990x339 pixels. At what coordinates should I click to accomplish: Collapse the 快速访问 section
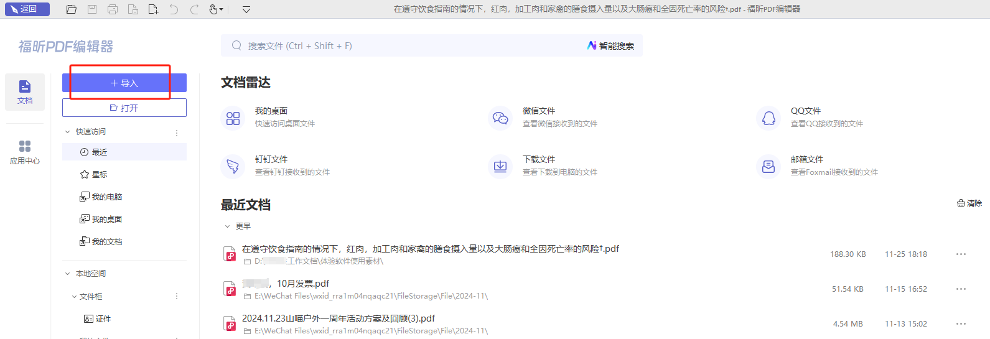pos(68,132)
